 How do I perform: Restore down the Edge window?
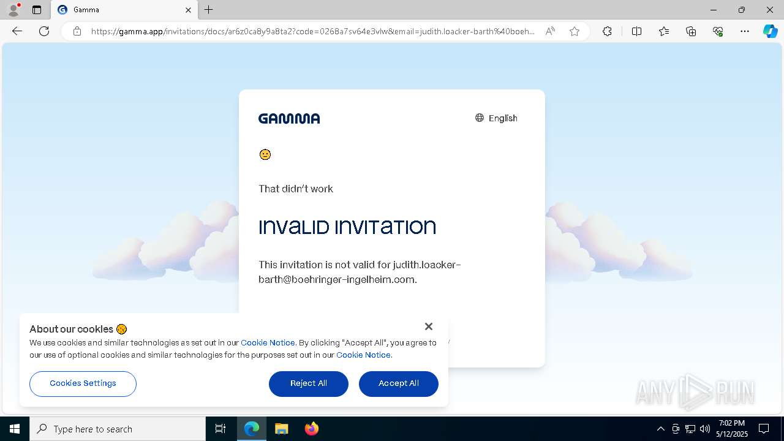(742, 10)
